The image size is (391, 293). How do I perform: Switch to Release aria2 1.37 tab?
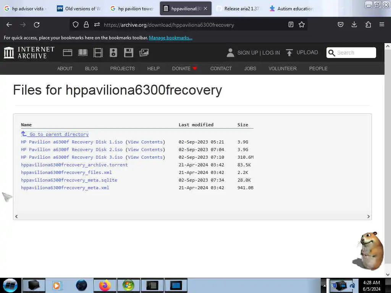238,8
